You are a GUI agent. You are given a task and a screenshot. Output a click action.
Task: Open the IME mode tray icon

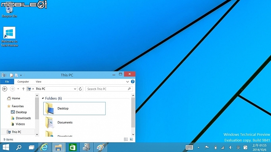[245, 147]
